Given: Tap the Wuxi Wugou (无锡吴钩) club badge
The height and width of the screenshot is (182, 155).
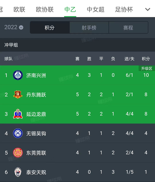Looking at the screenshot, I should click(x=18, y=133).
